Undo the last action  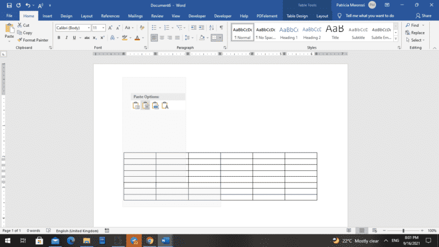tap(27, 5)
